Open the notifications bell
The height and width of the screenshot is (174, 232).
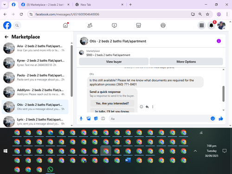[212, 26]
